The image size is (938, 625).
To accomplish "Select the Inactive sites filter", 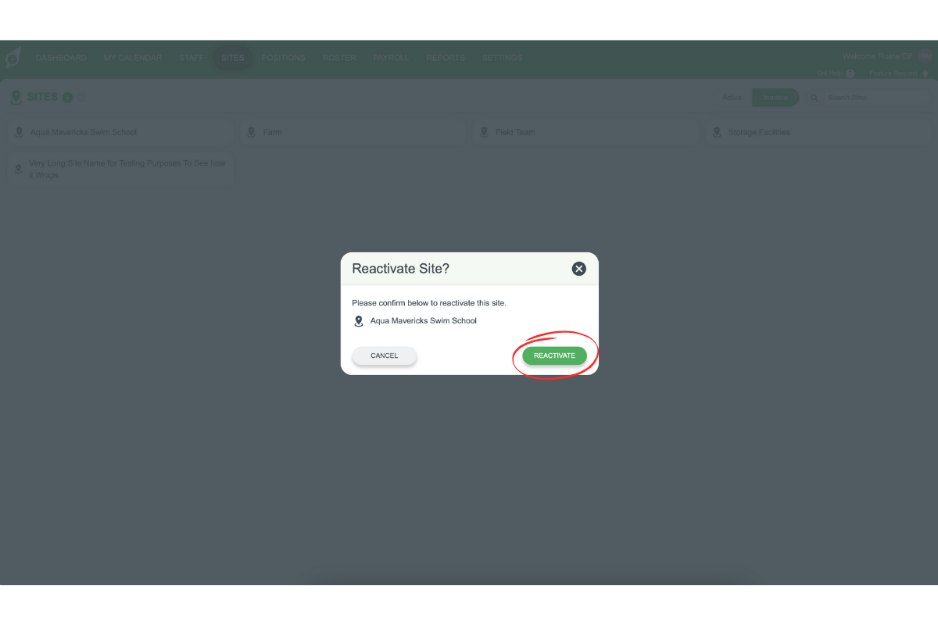I will point(775,98).
